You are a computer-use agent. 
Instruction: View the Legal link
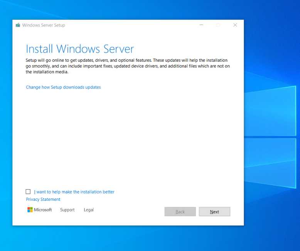[89, 210]
